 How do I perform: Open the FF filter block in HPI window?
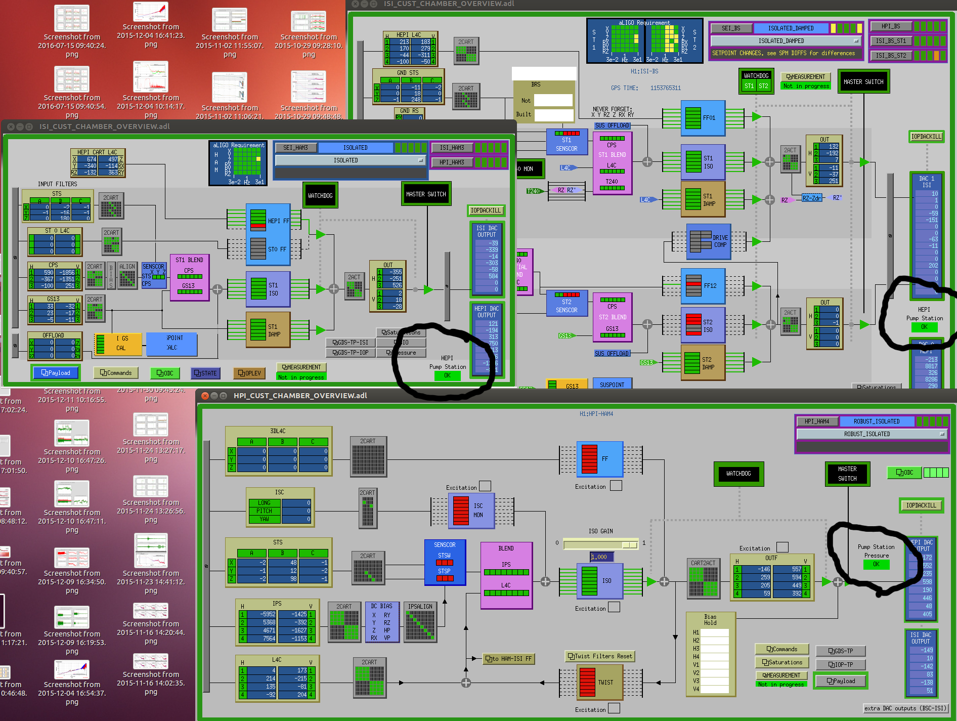coord(600,459)
